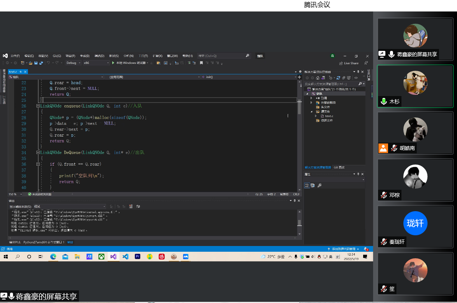The height and width of the screenshot is (303, 457).
Task: Click the Solution Explorer refresh icon
Action: (x=338, y=78)
